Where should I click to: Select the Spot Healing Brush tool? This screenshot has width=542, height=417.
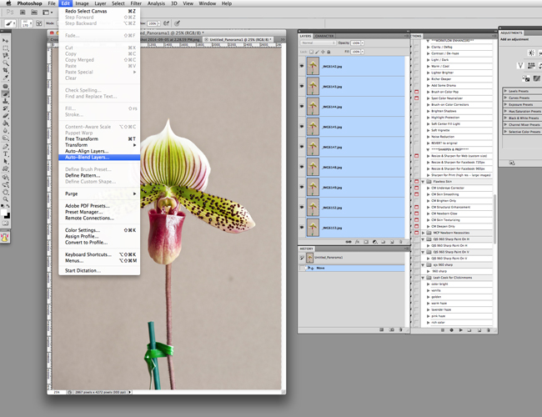click(x=6, y=86)
